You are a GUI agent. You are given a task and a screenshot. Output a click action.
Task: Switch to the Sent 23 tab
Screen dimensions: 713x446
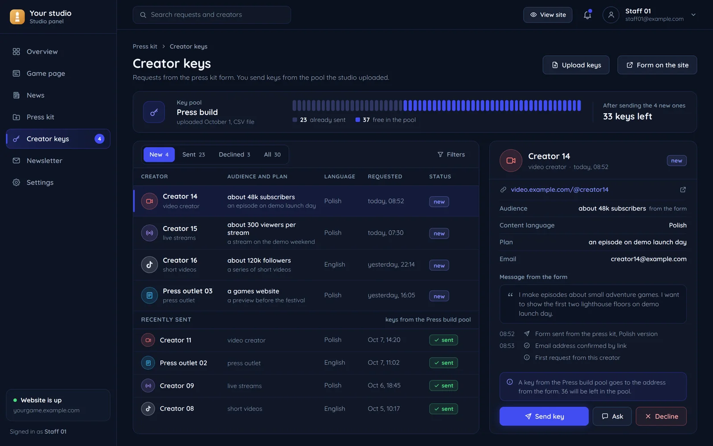[x=193, y=155]
